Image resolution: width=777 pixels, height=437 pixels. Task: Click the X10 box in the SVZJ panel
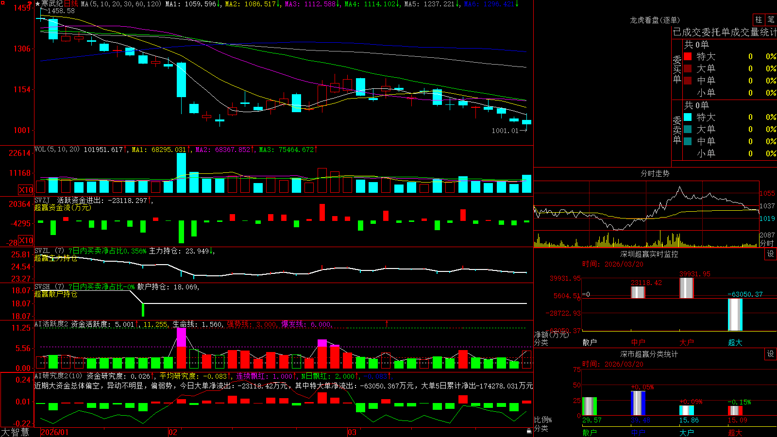coord(26,240)
